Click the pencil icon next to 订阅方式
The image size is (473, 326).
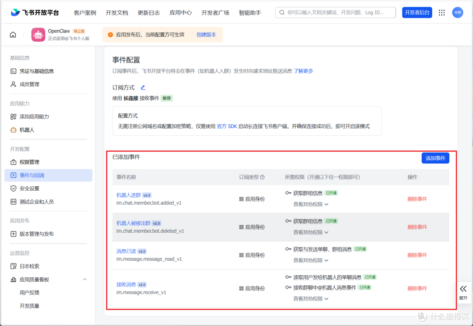click(143, 88)
